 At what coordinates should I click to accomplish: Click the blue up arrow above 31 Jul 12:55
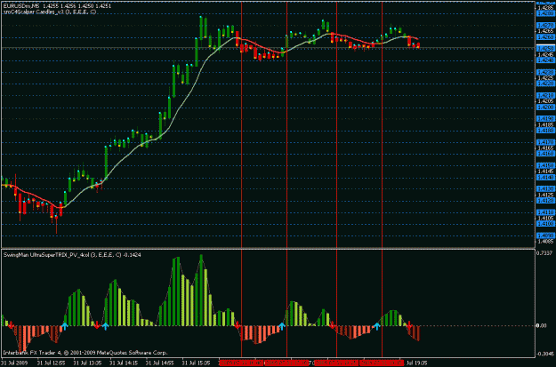[x=65, y=326]
